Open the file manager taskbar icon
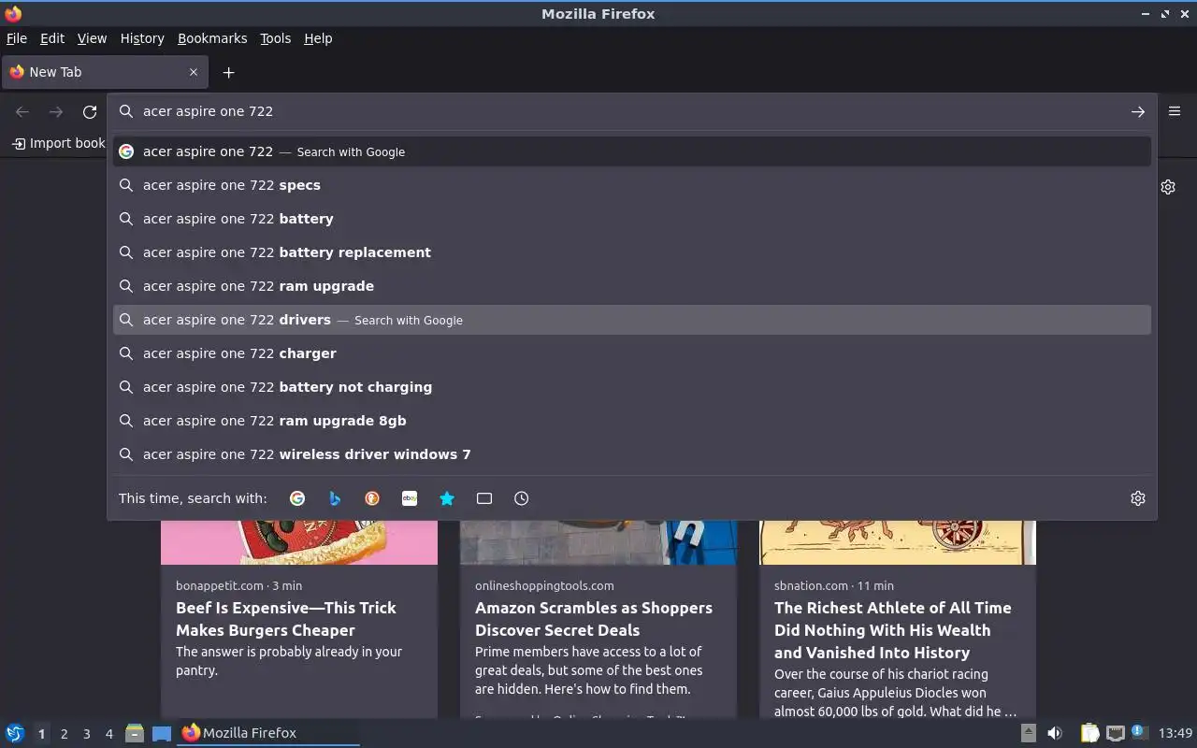1197x748 pixels. [135, 733]
